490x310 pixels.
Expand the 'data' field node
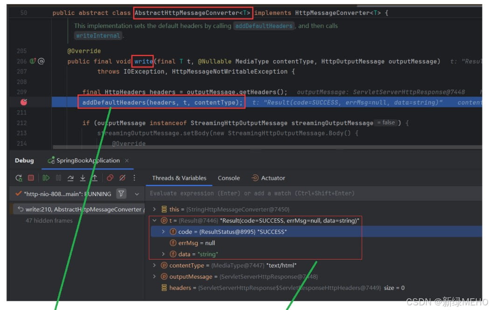[x=163, y=254]
